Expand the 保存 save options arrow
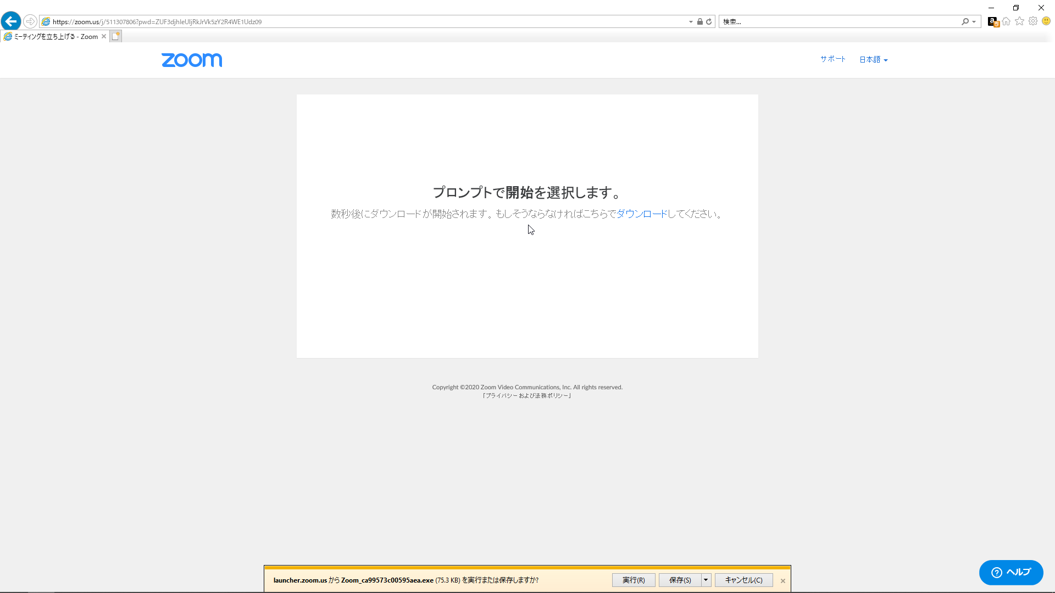 (x=706, y=580)
